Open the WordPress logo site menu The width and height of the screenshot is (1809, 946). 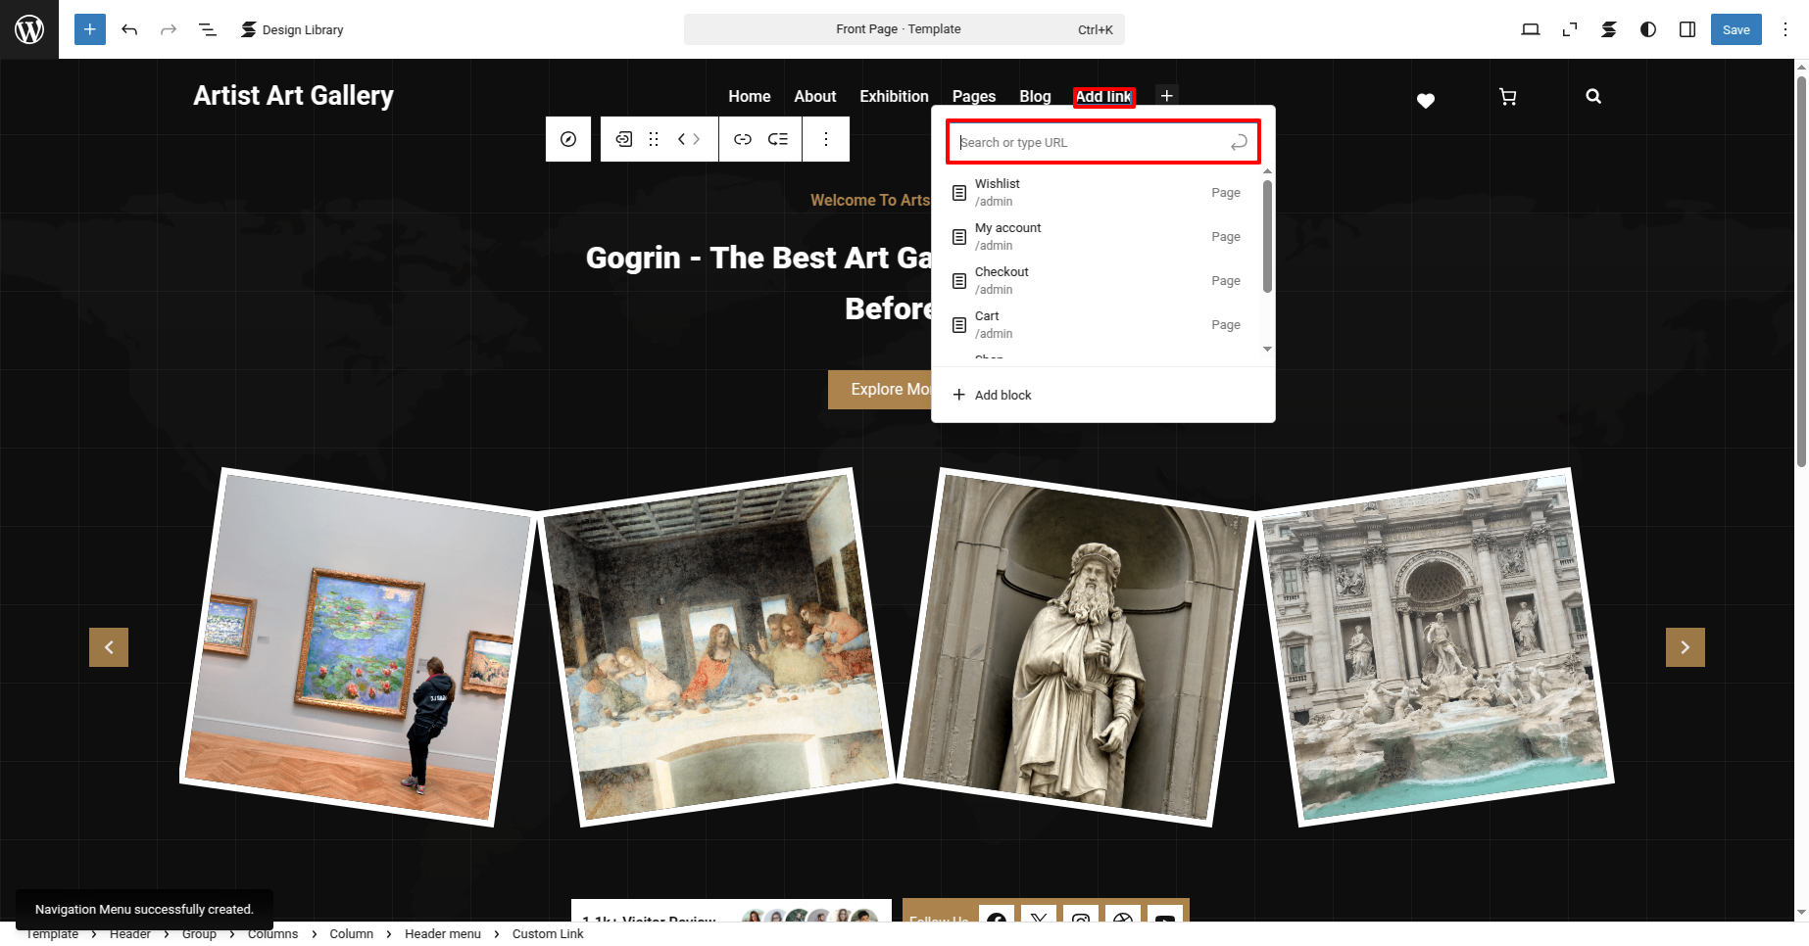coord(29,29)
